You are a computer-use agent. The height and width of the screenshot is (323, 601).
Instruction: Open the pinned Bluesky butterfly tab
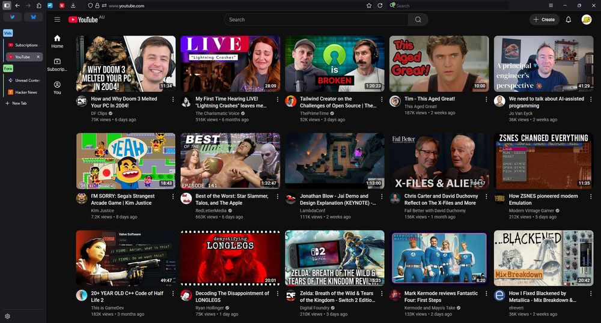pyautogui.click(x=33, y=17)
